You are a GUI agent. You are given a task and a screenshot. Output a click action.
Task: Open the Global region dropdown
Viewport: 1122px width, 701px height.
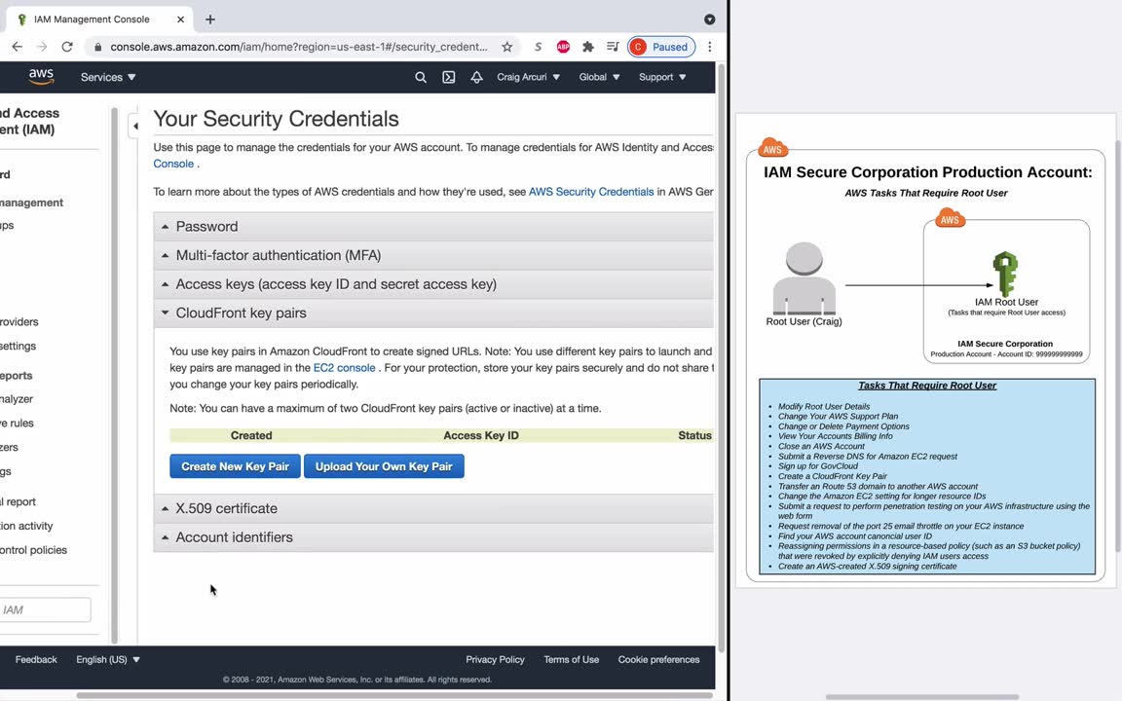point(599,77)
